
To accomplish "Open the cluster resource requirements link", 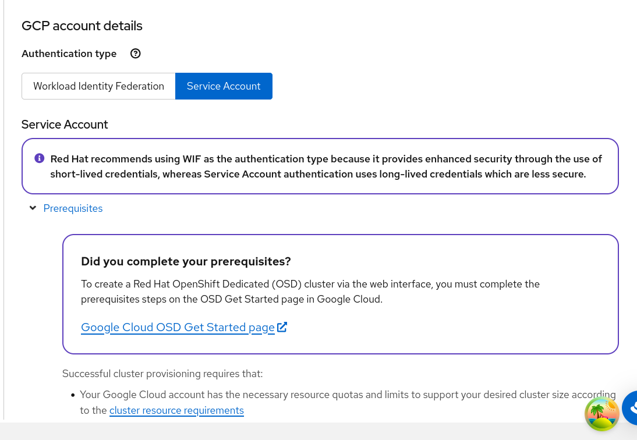I will pos(176,410).
